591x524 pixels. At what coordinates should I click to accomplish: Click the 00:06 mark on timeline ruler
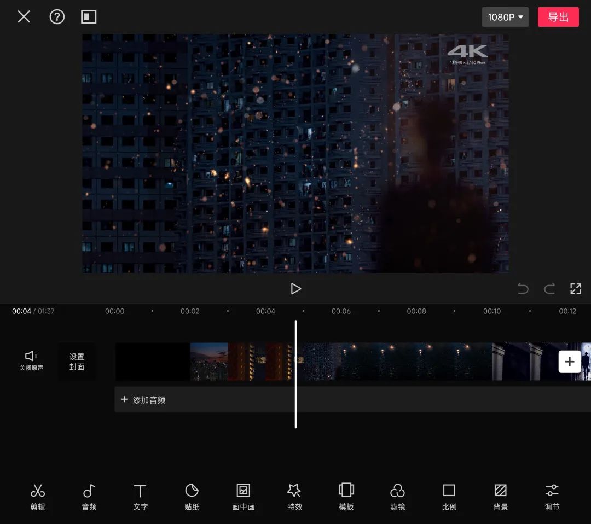point(341,311)
